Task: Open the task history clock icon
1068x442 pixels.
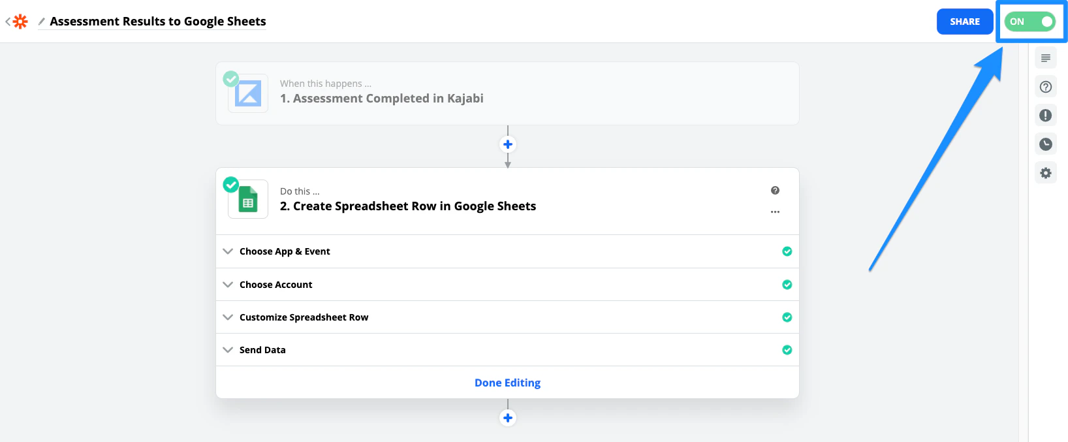Action: click(x=1045, y=144)
